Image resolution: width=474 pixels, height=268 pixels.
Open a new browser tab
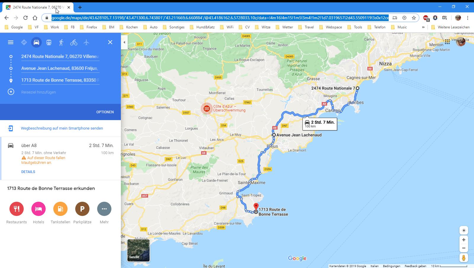(80, 7)
